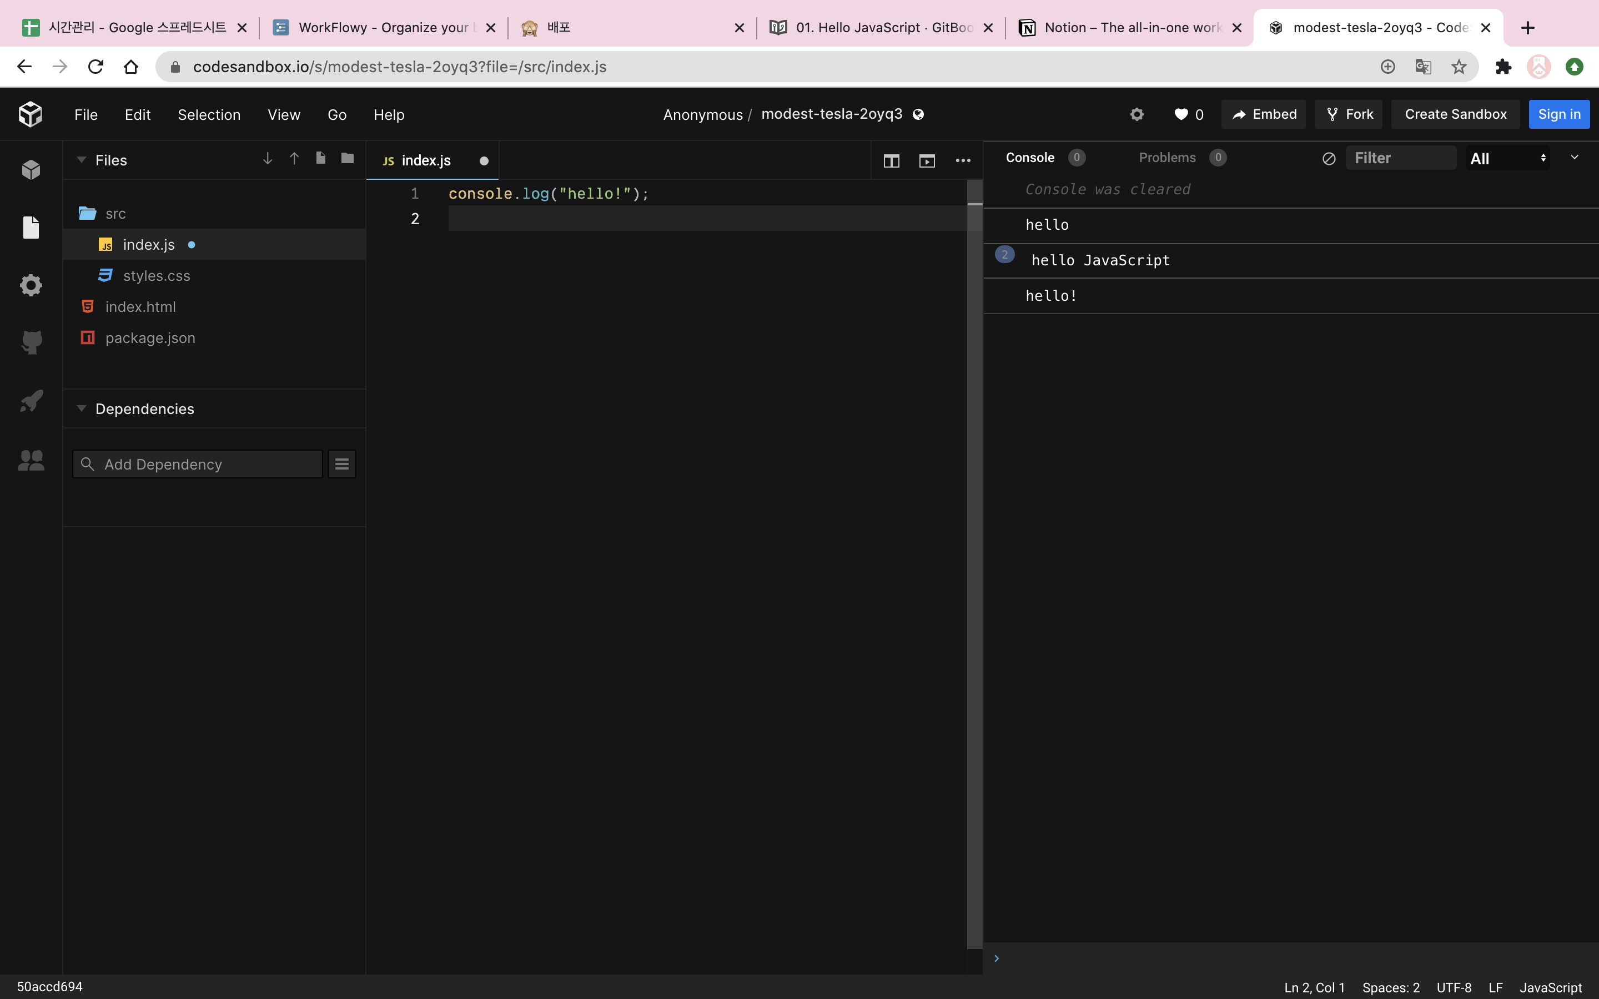Click browser extensions puzzle icon
Viewport: 1599px width, 999px height.
pyautogui.click(x=1503, y=67)
